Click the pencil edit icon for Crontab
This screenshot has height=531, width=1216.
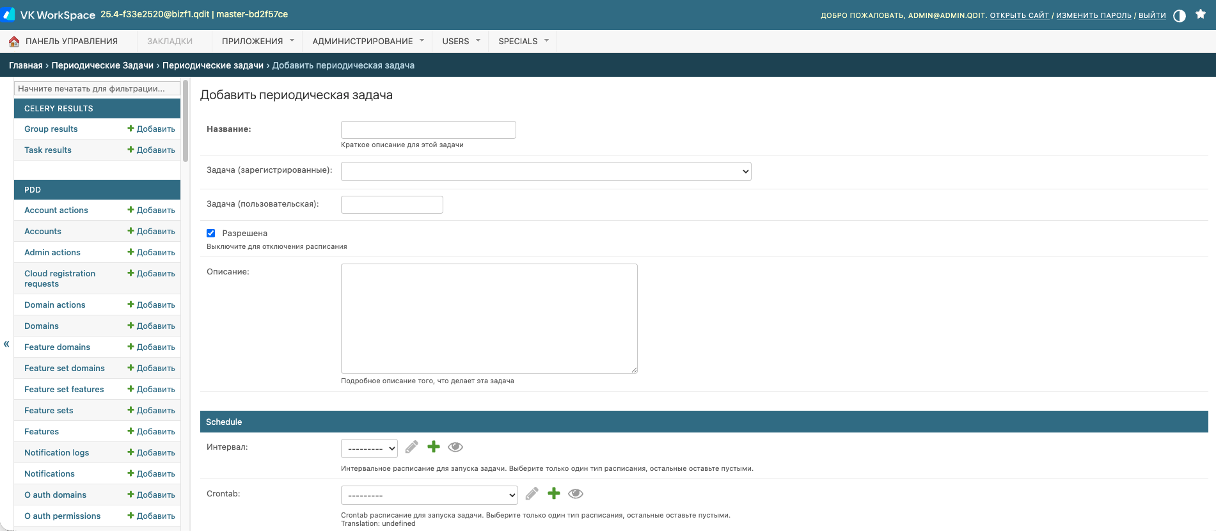point(532,493)
